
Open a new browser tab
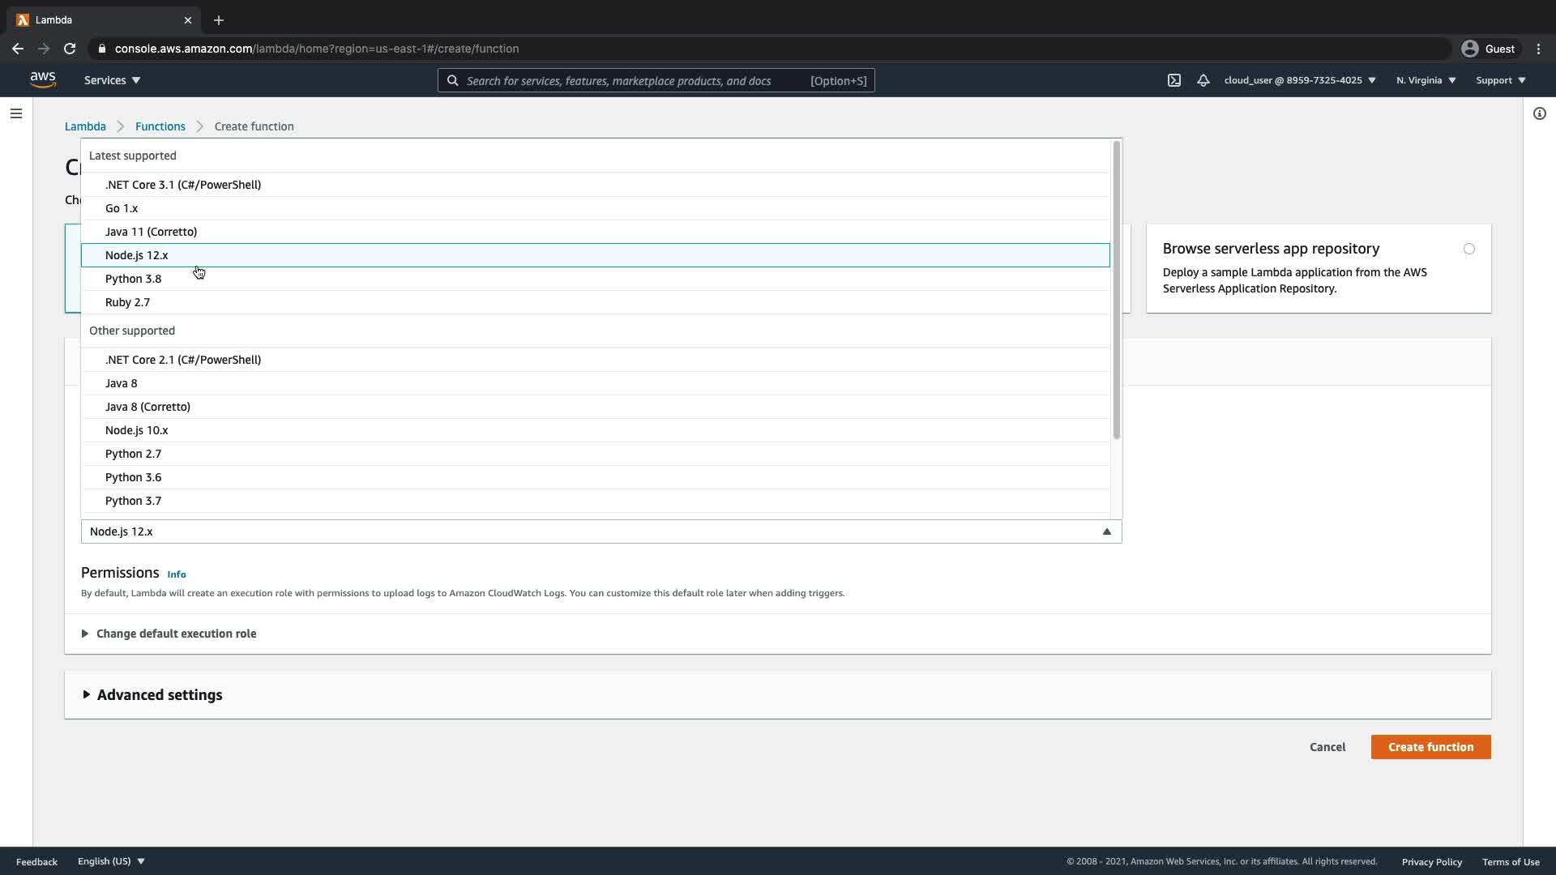[219, 20]
